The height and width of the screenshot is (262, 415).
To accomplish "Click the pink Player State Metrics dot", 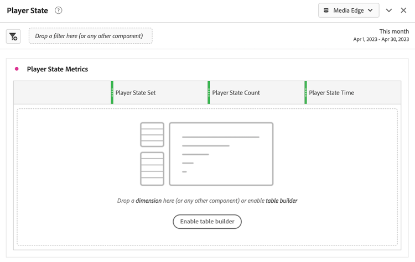I will (x=17, y=69).
